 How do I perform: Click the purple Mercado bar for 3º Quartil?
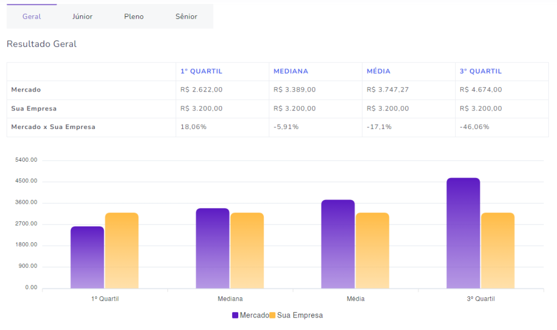coord(463,233)
